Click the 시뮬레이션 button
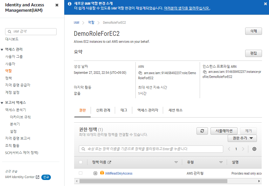 (224, 131)
